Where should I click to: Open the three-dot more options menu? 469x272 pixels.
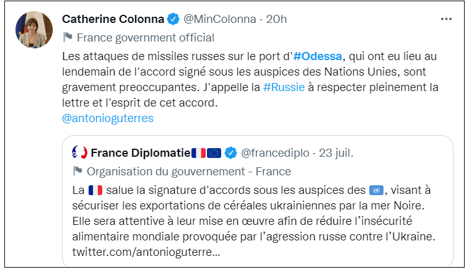click(446, 19)
